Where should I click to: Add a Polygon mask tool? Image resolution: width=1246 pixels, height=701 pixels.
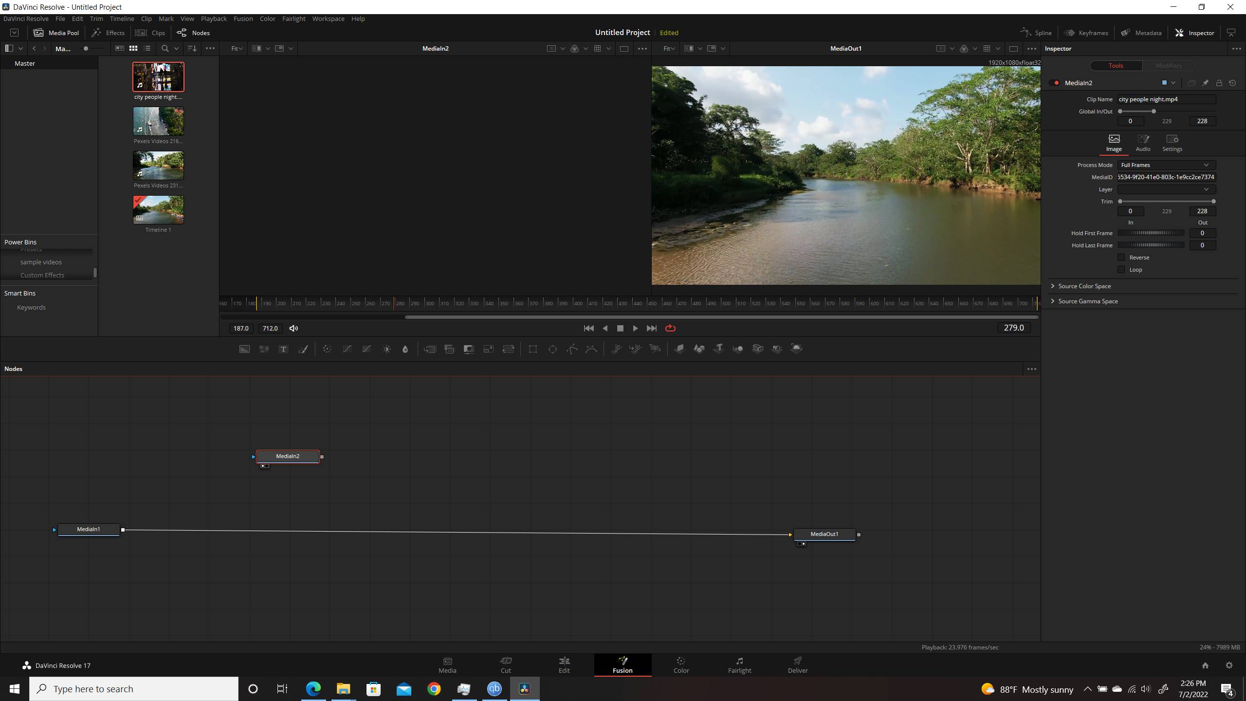click(x=572, y=349)
